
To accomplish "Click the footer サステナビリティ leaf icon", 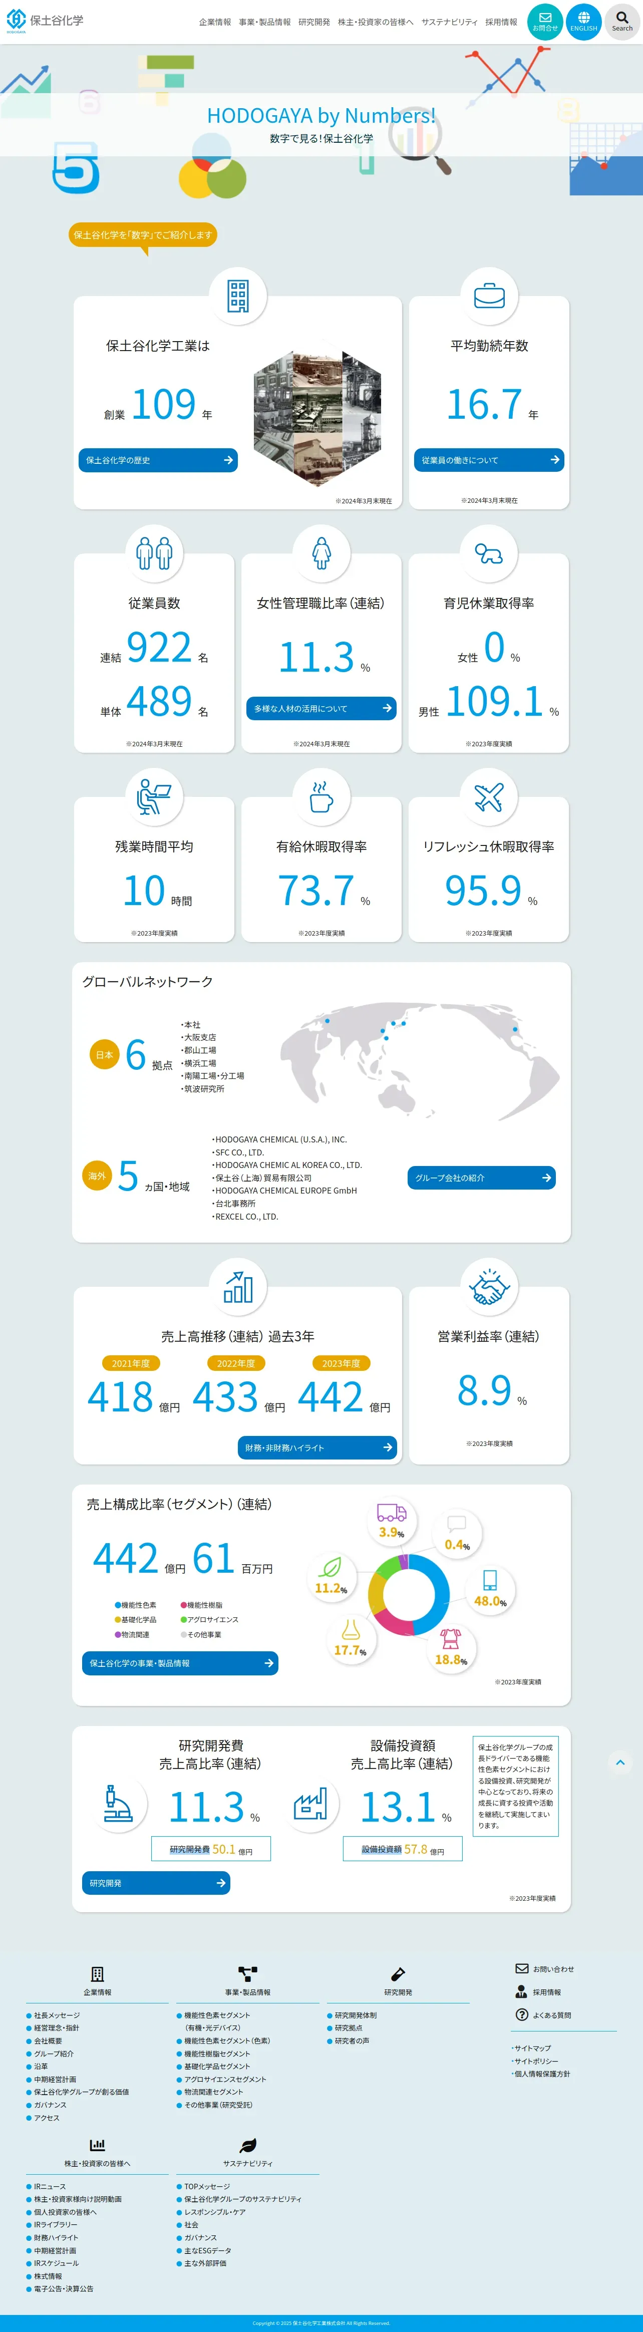I will [x=248, y=2145].
